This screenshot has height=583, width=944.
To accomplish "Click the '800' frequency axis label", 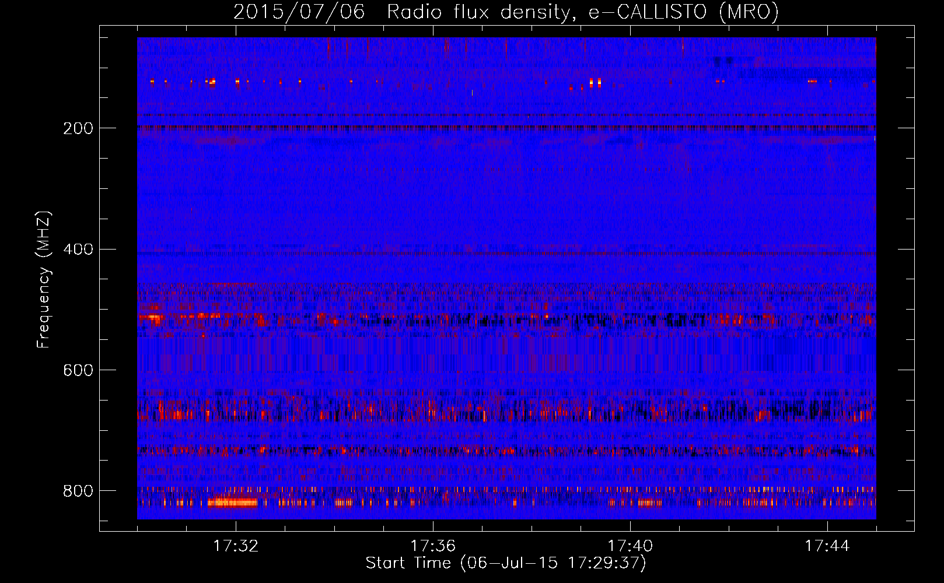I will click(78, 491).
